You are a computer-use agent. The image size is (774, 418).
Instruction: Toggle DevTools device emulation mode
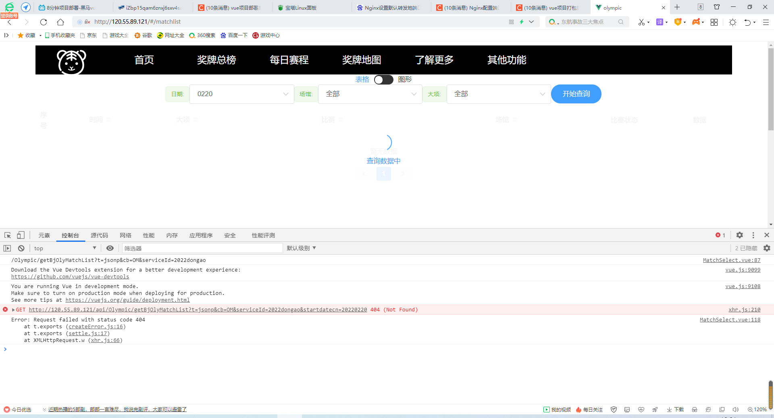[21, 235]
